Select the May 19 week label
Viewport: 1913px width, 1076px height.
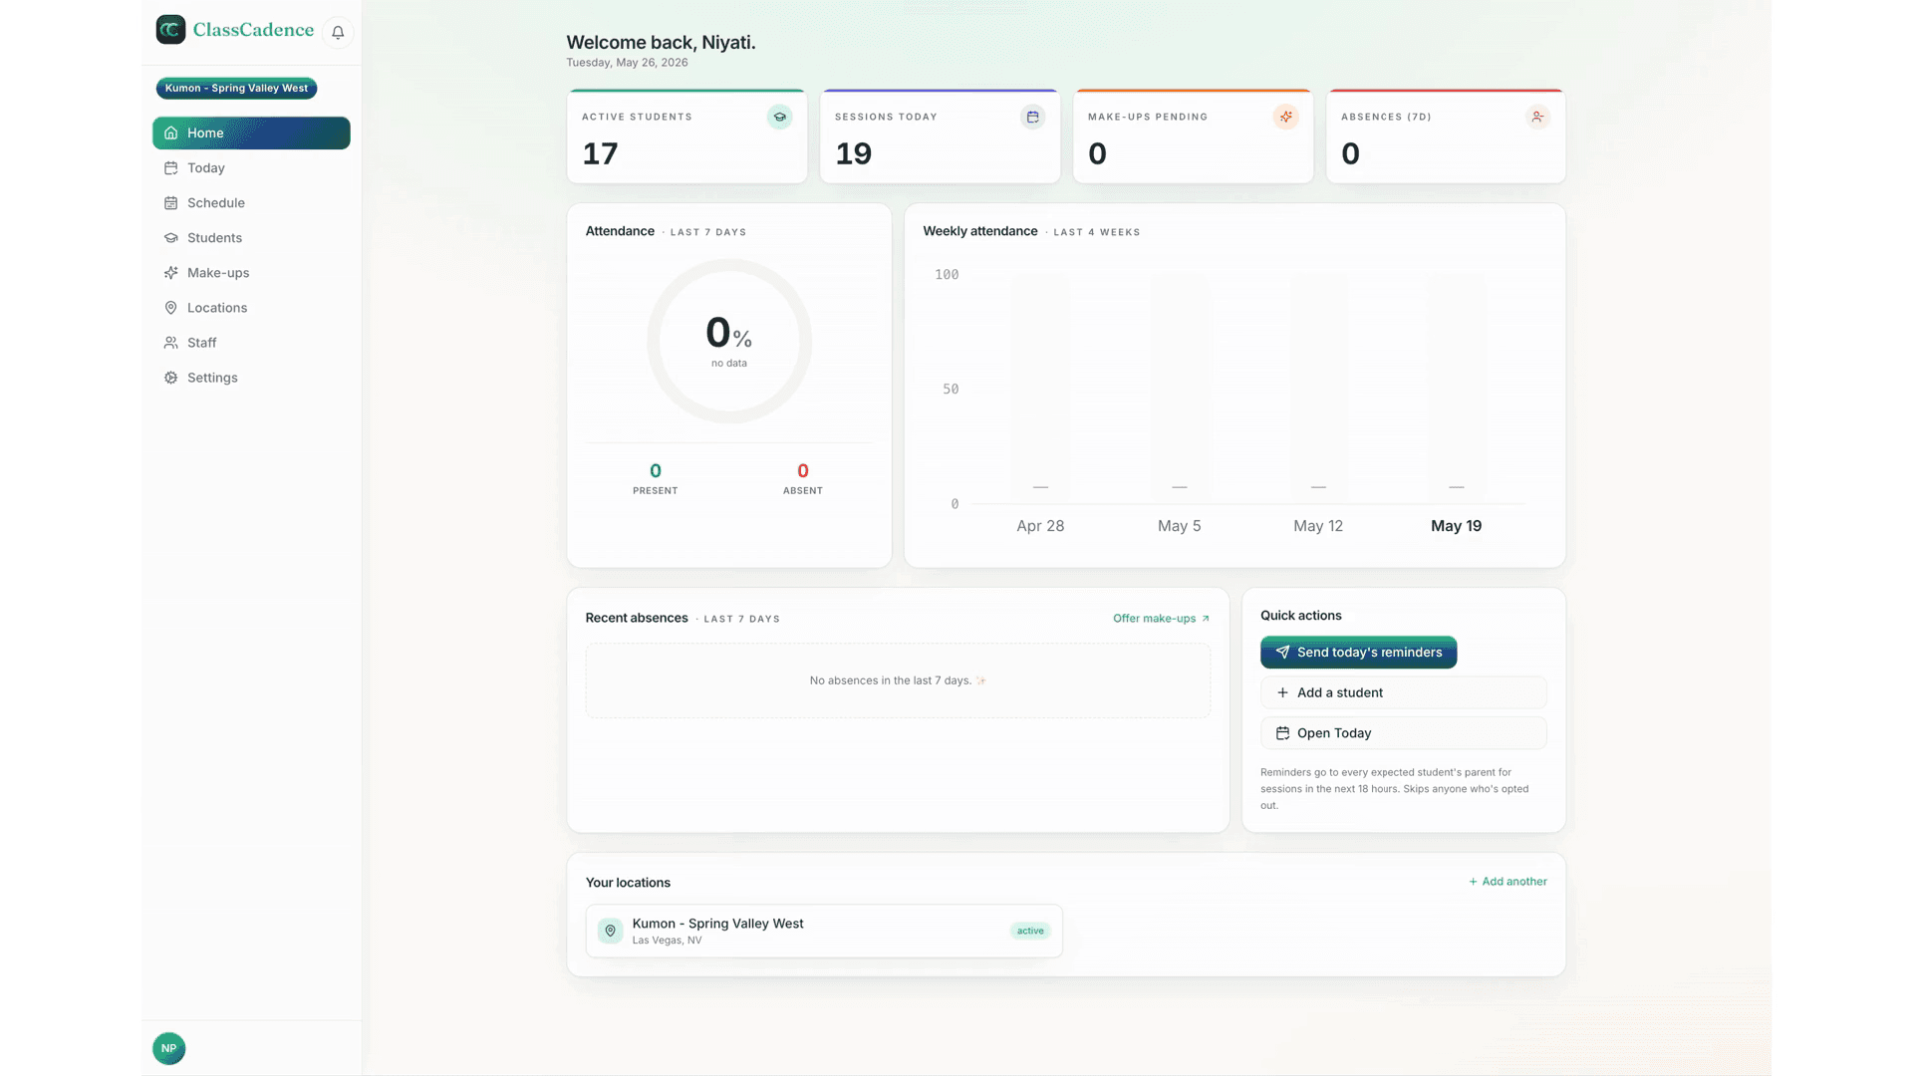pyautogui.click(x=1456, y=526)
